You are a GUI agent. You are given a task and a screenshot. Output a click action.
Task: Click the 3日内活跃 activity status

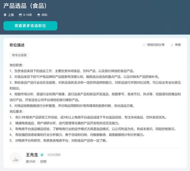54,155
